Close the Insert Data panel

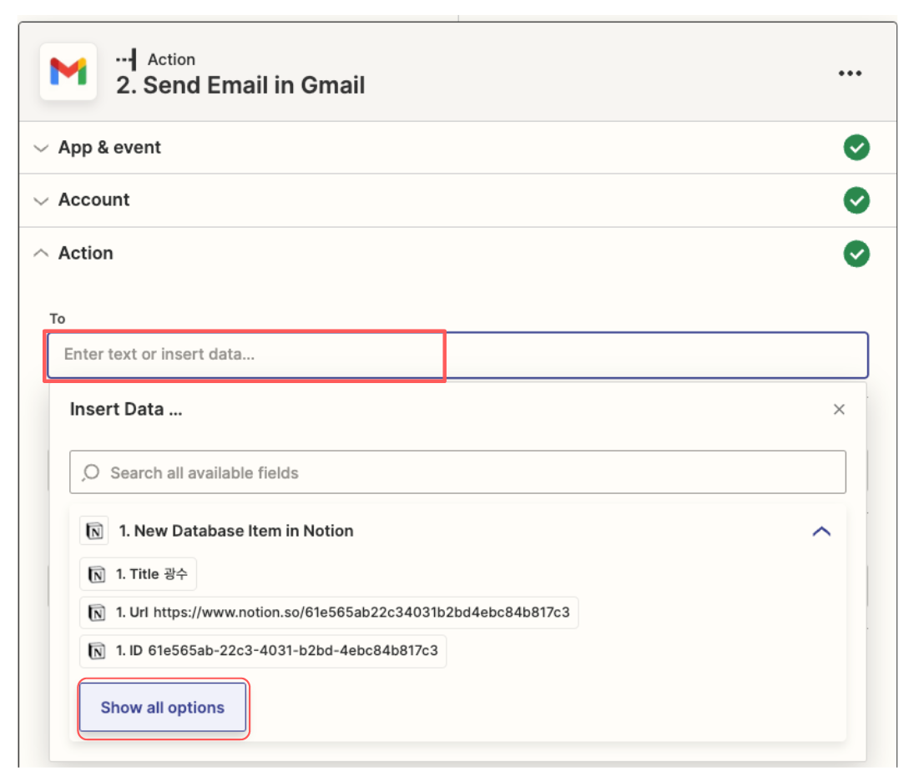839,409
